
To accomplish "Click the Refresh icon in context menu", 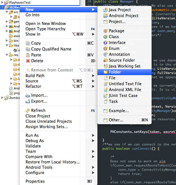I will (28, 111).
